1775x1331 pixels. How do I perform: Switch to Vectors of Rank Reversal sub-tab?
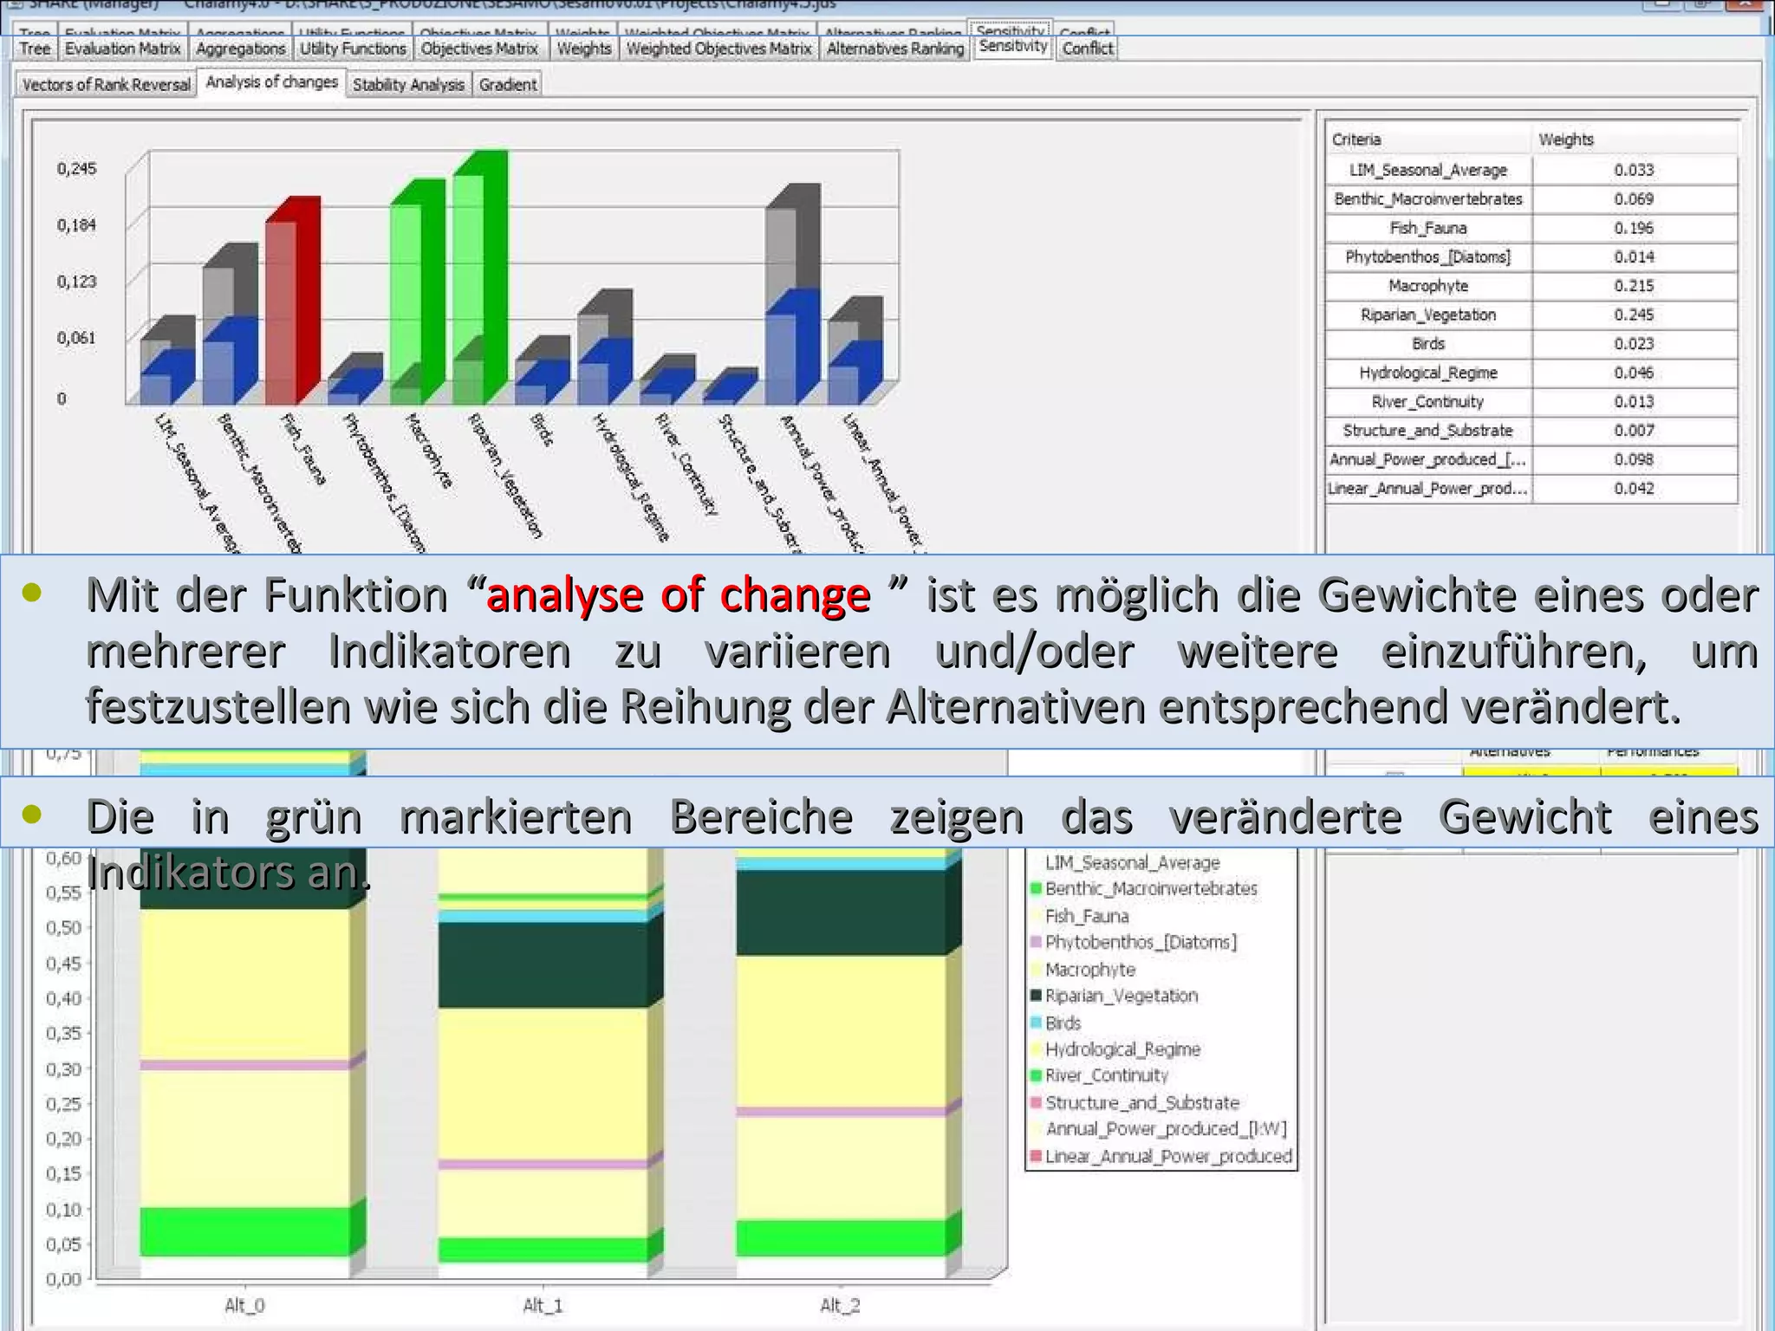pos(106,84)
